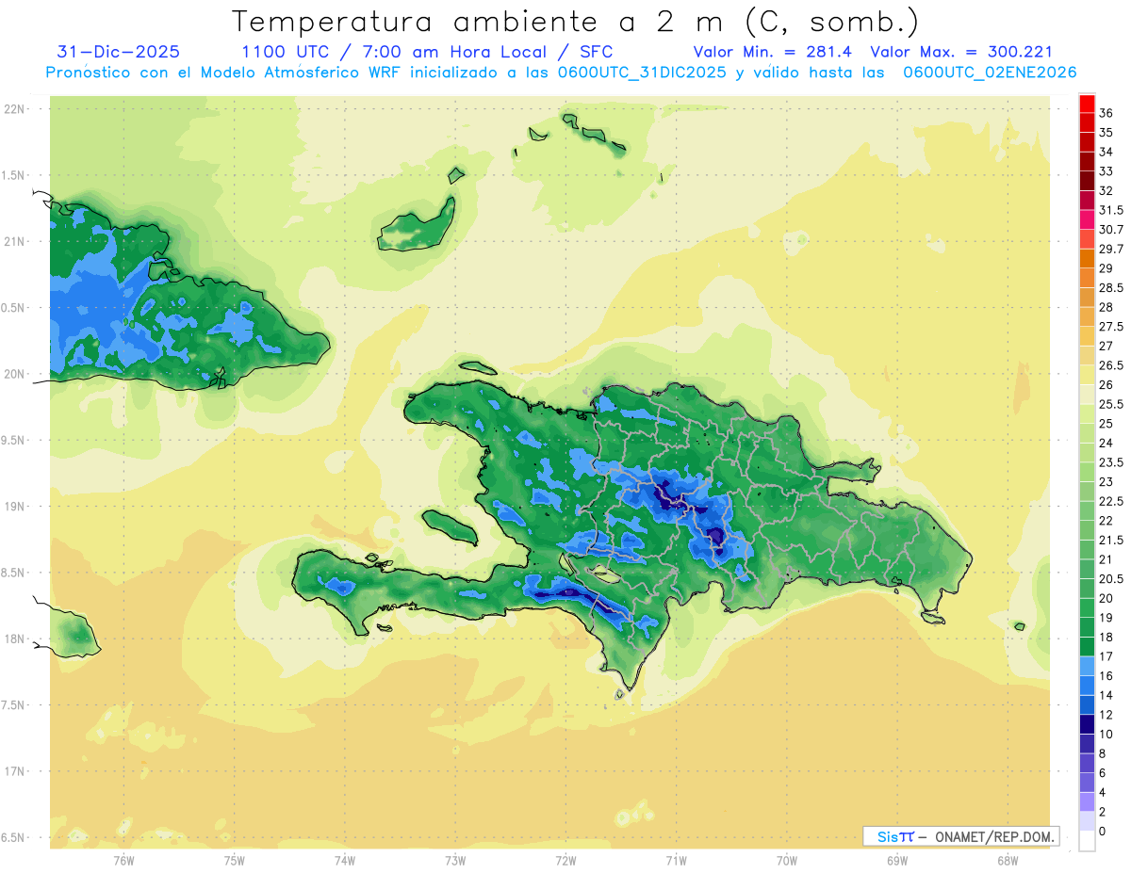Click the legend value '23.5'

1111,462
